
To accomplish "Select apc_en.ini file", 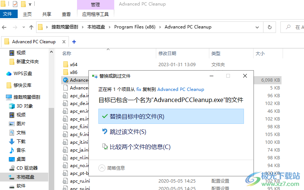I will coord(79,111).
